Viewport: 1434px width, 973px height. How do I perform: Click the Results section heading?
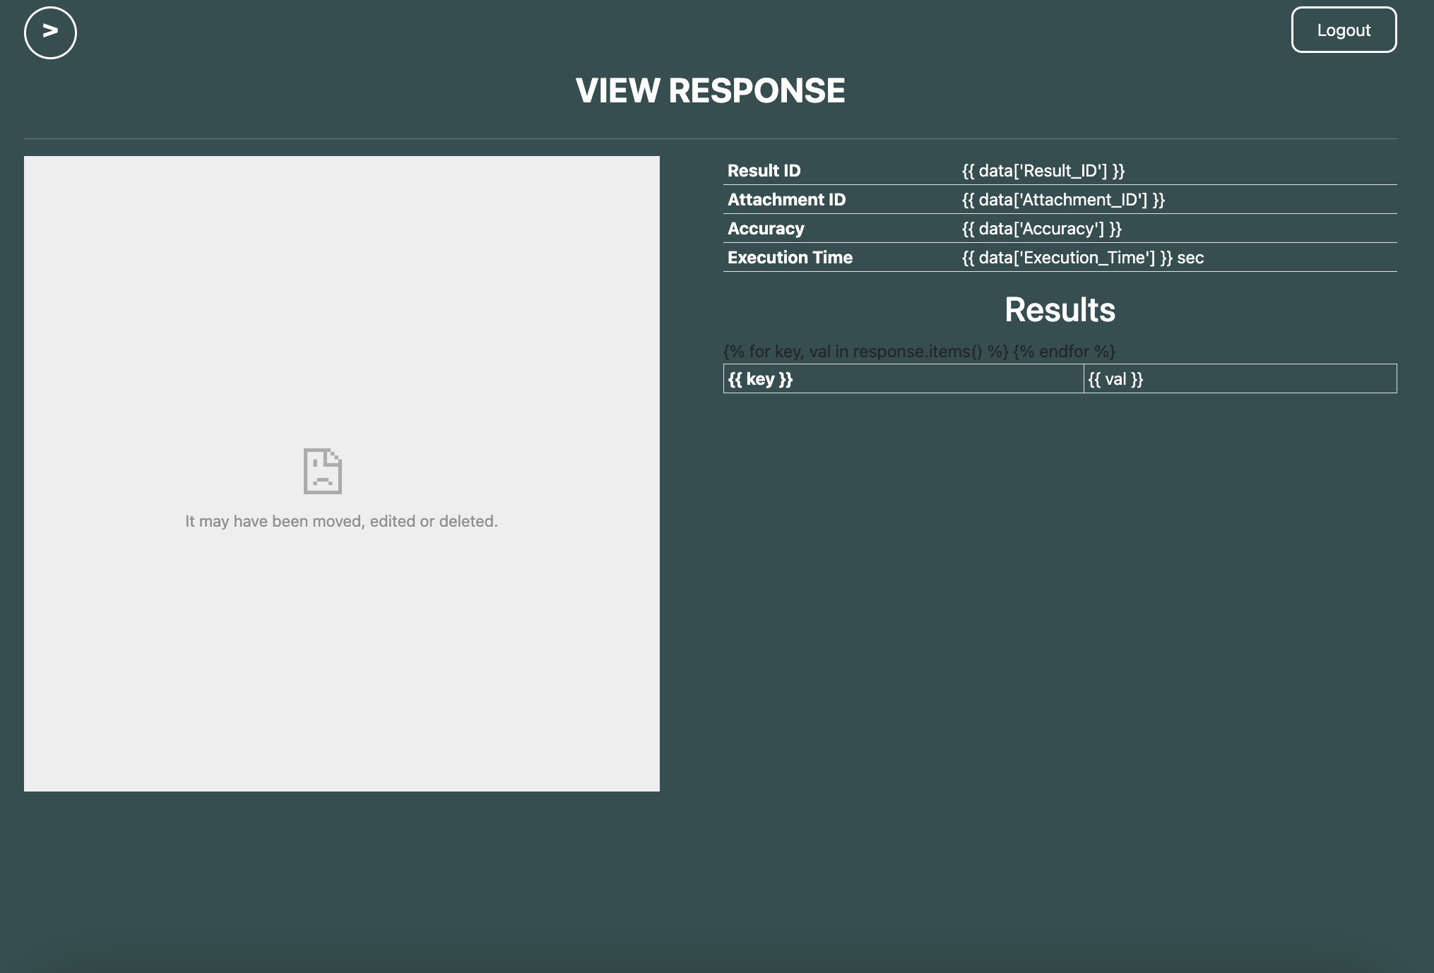point(1060,310)
